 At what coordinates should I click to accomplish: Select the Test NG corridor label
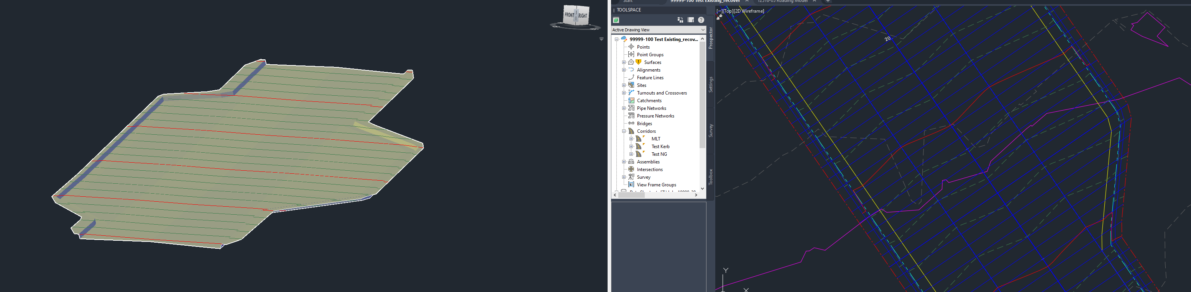(x=659, y=154)
